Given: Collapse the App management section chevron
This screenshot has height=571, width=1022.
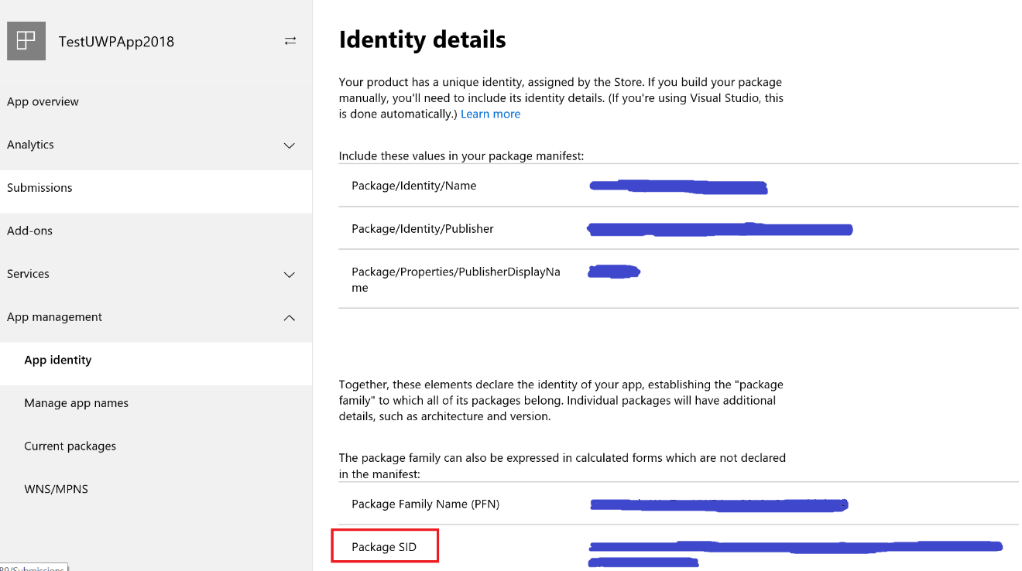Looking at the screenshot, I should point(290,318).
